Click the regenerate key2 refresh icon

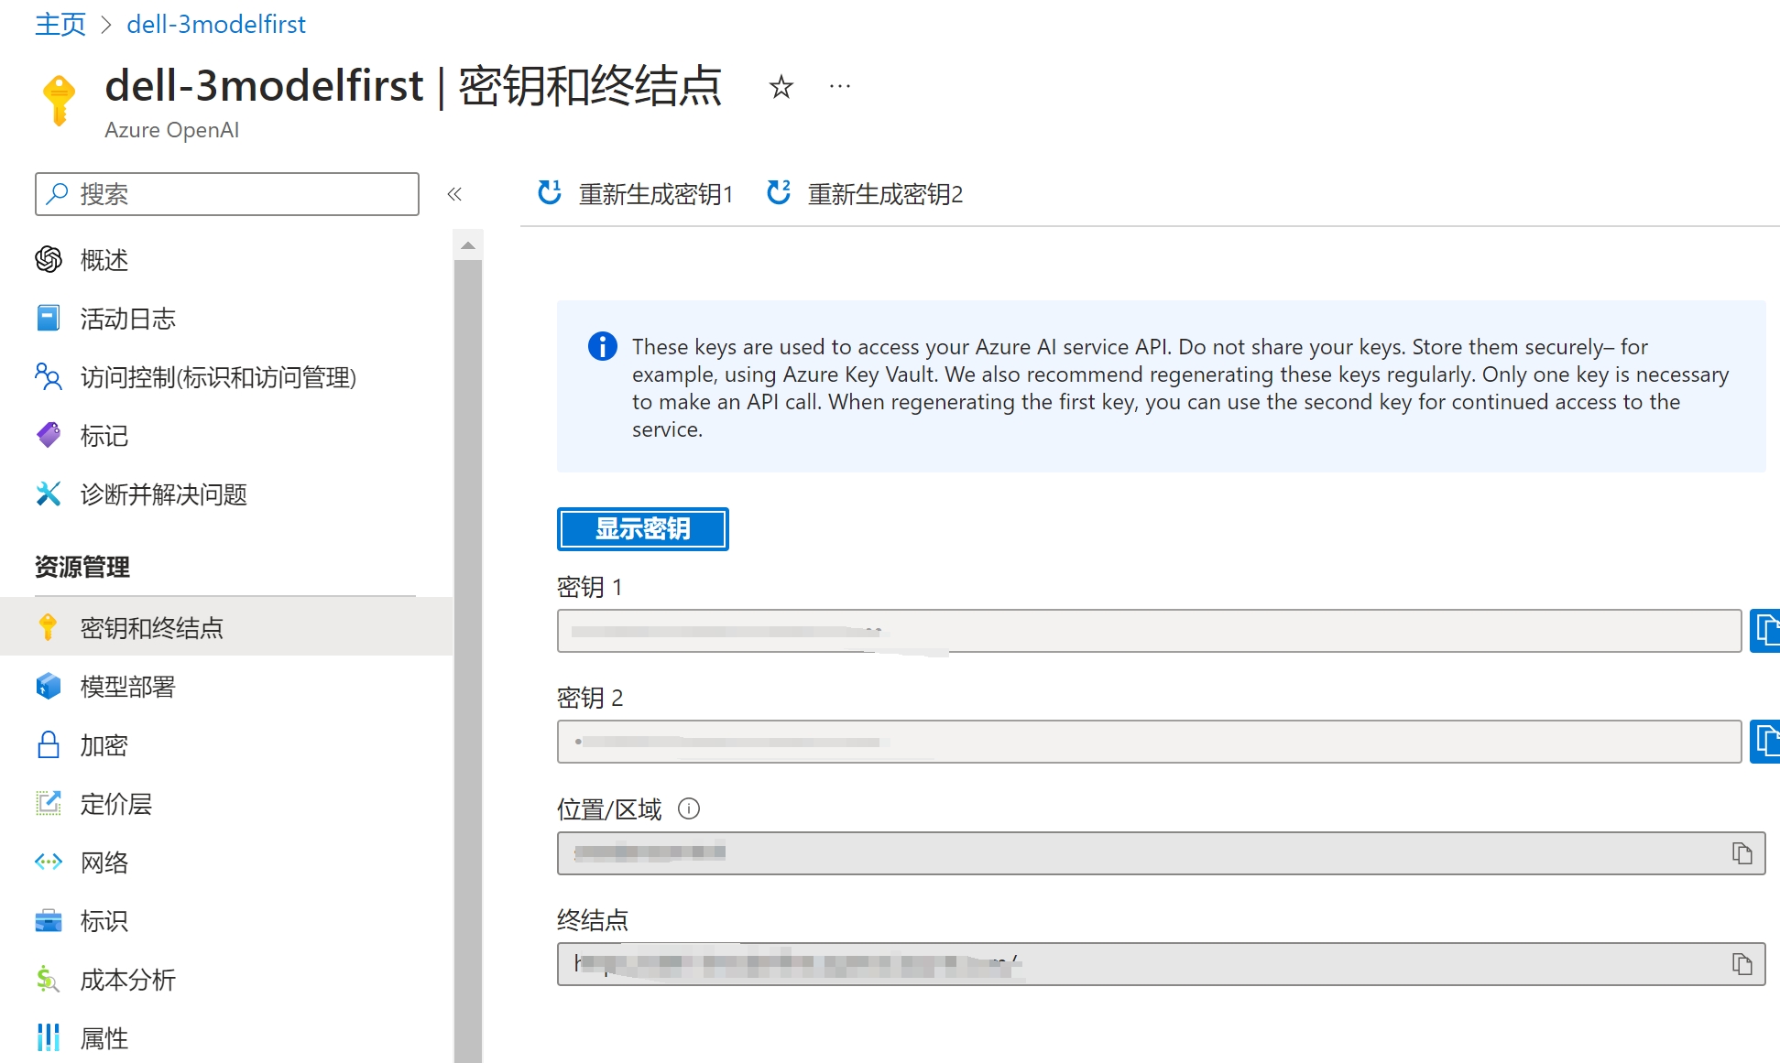point(779,192)
